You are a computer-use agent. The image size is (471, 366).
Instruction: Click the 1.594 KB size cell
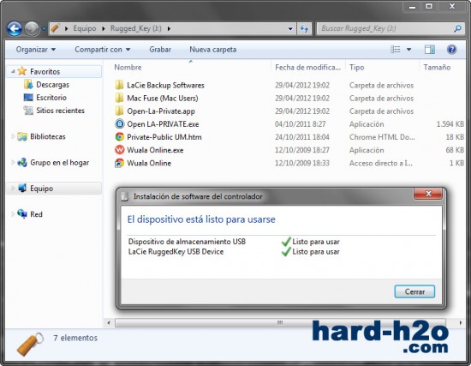(450, 124)
